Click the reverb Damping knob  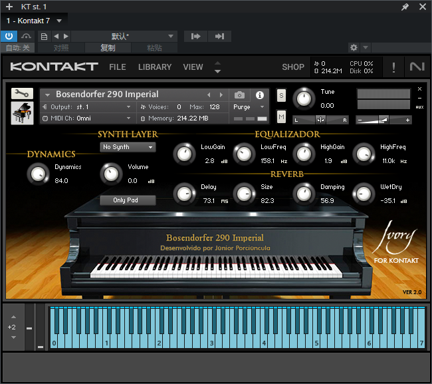tap(304, 194)
